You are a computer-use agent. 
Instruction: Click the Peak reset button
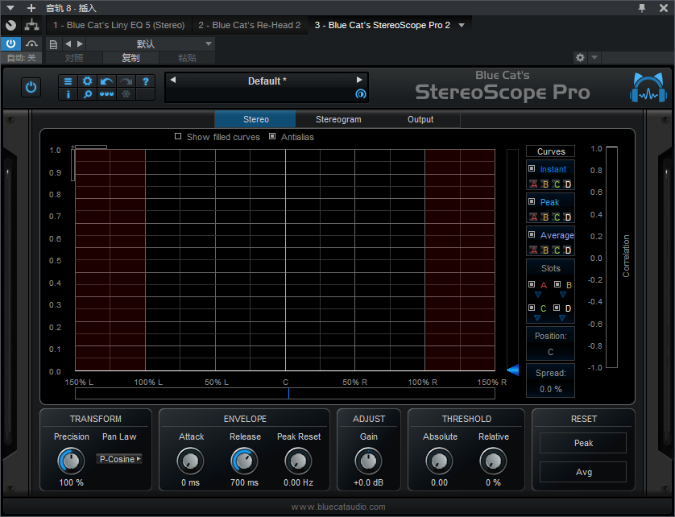click(x=583, y=443)
